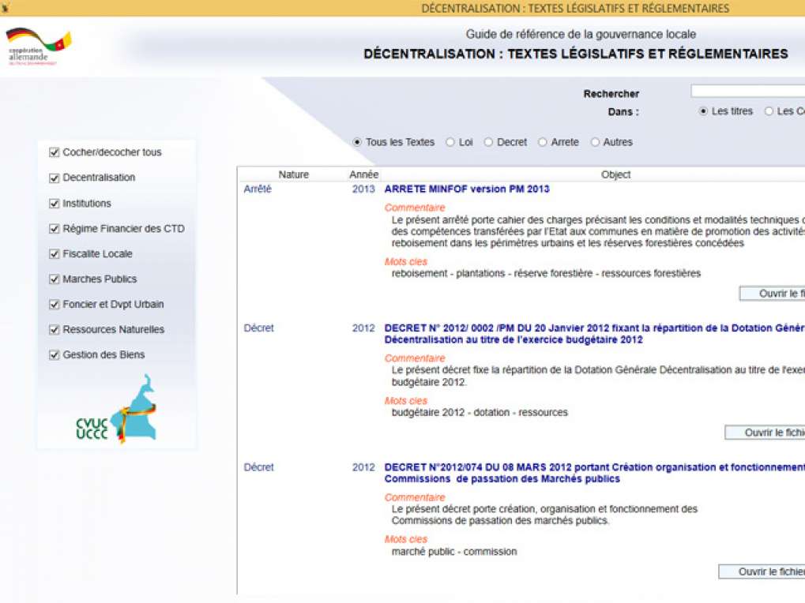Select Les titres search scope
The height and width of the screenshot is (603, 805).
tap(703, 112)
